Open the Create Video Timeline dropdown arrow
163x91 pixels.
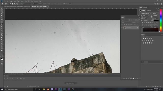pyautogui.click(x=77, y=83)
